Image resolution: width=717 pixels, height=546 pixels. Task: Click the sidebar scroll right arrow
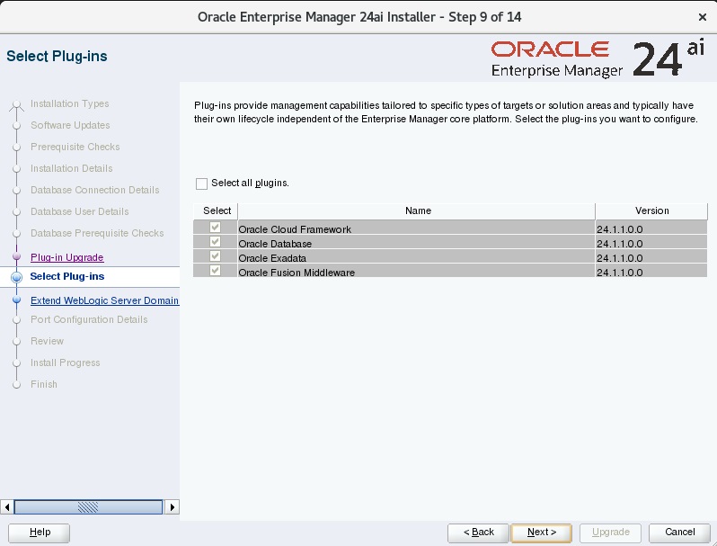pos(172,507)
